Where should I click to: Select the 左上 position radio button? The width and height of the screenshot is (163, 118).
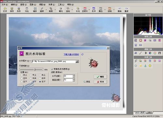point(22,75)
